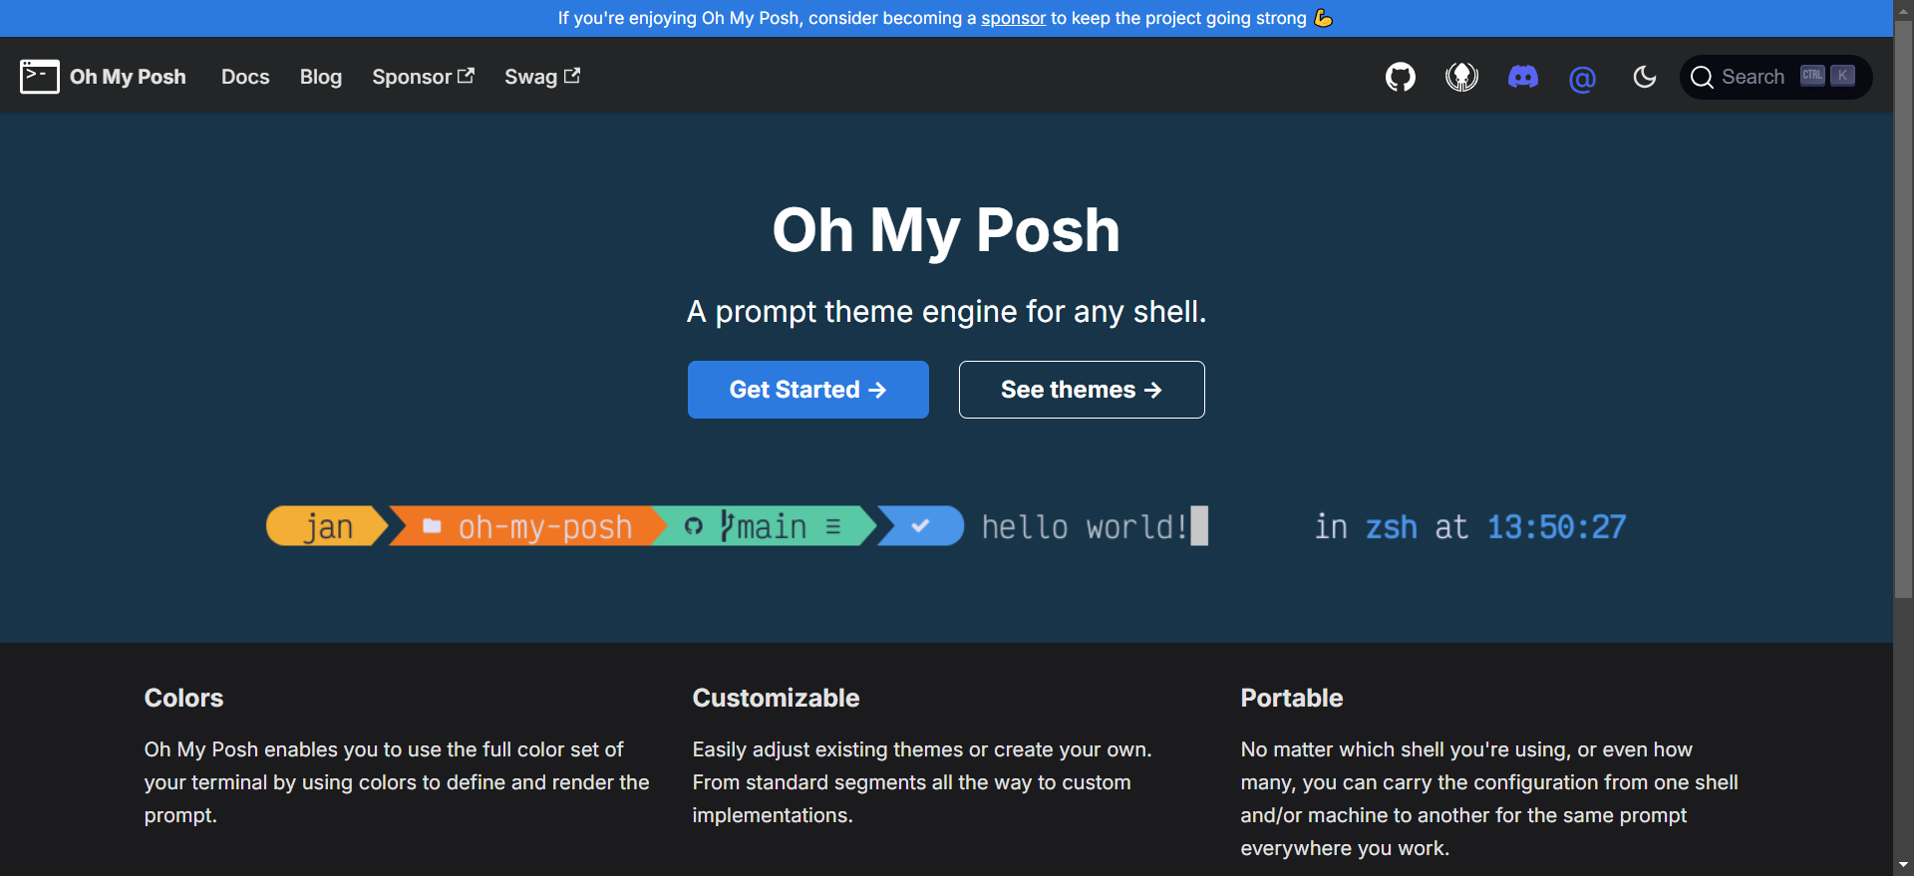
Task: Open the Discord server icon
Action: coord(1522,77)
